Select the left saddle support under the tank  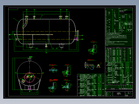coord(31,46)
